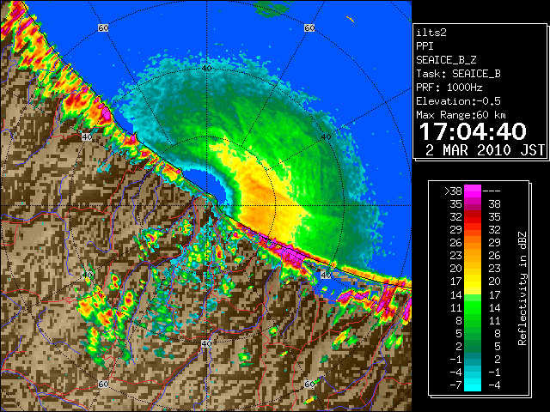Select the dark green 2–5 dBZ swatch

point(473,346)
